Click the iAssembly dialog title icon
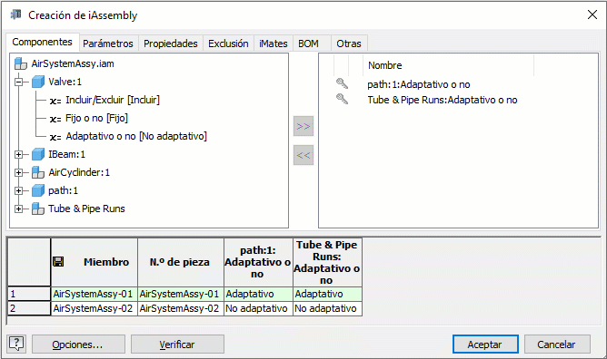Viewport: 607px width, 359px height. point(15,15)
